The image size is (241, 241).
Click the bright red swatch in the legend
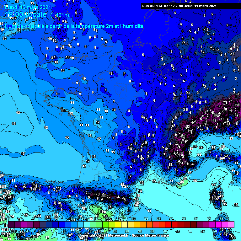point(168,225)
